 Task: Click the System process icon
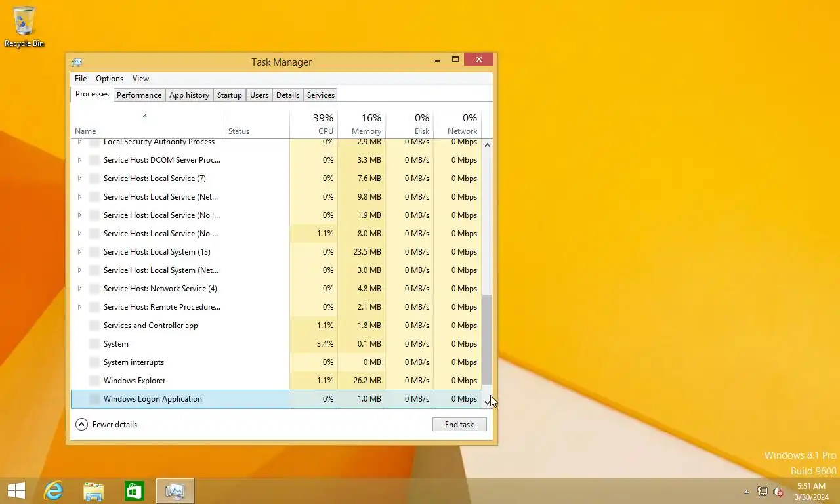coord(94,344)
